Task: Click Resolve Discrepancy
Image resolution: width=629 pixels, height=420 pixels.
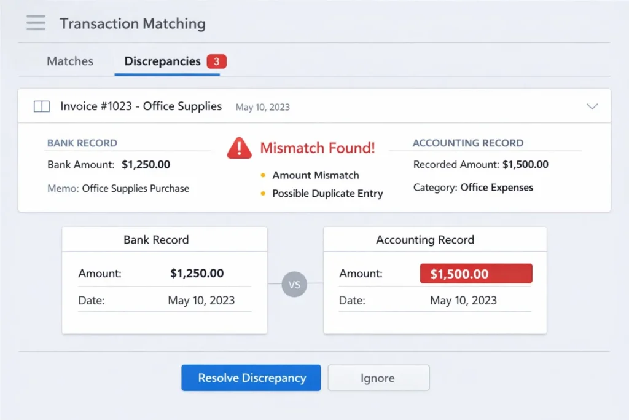Action: pyautogui.click(x=251, y=378)
